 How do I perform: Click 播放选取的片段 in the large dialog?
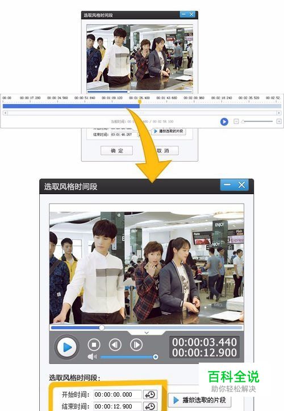coord(199,400)
